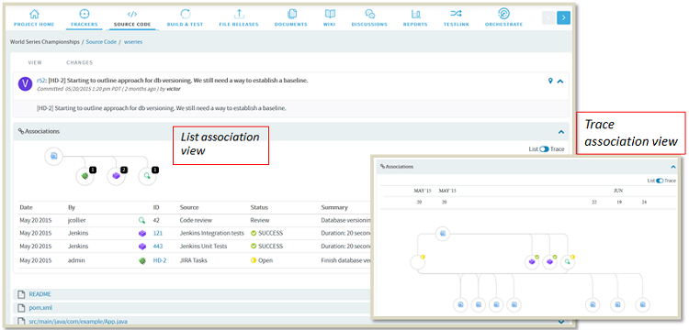Click the JUN timeline label
689x330 pixels.
(618, 191)
